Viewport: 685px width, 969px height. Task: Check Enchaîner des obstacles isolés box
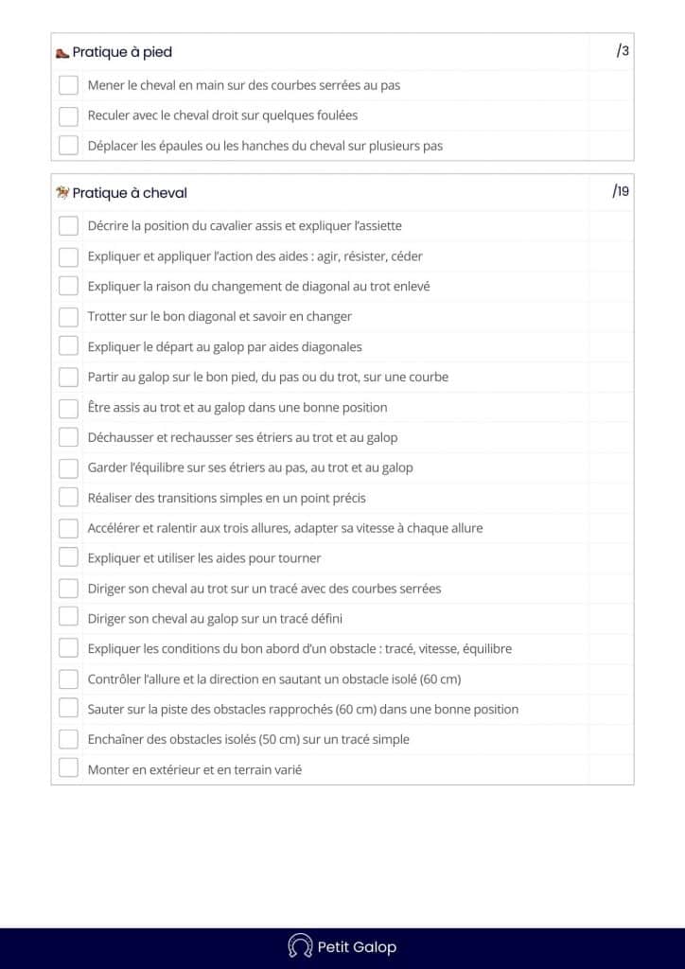point(68,739)
